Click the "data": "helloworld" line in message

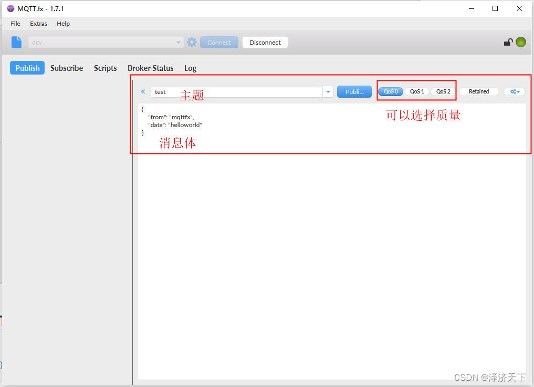pyautogui.click(x=175, y=125)
